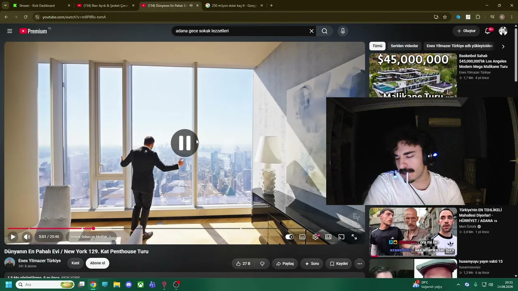Select the Seriden videolar filter chip
This screenshot has width=518, height=291.
pos(404,46)
